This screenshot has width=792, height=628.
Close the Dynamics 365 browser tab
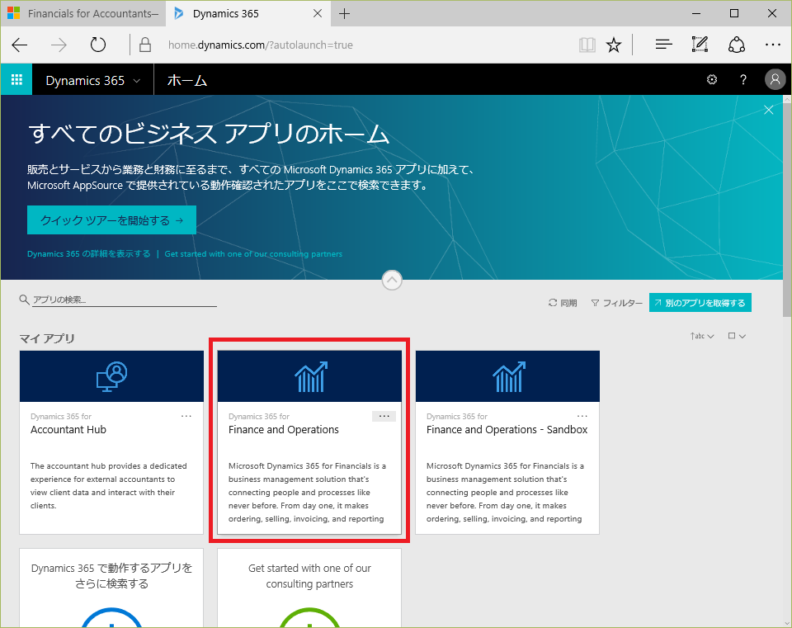(318, 14)
